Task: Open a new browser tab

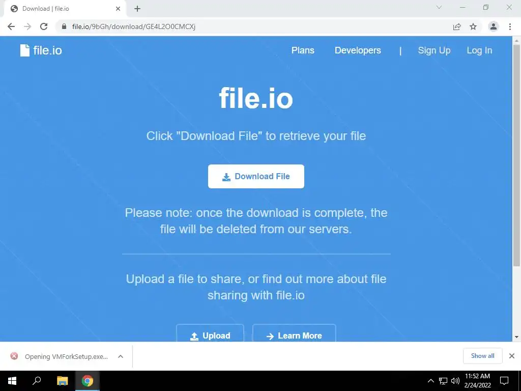Action: point(137,9)
